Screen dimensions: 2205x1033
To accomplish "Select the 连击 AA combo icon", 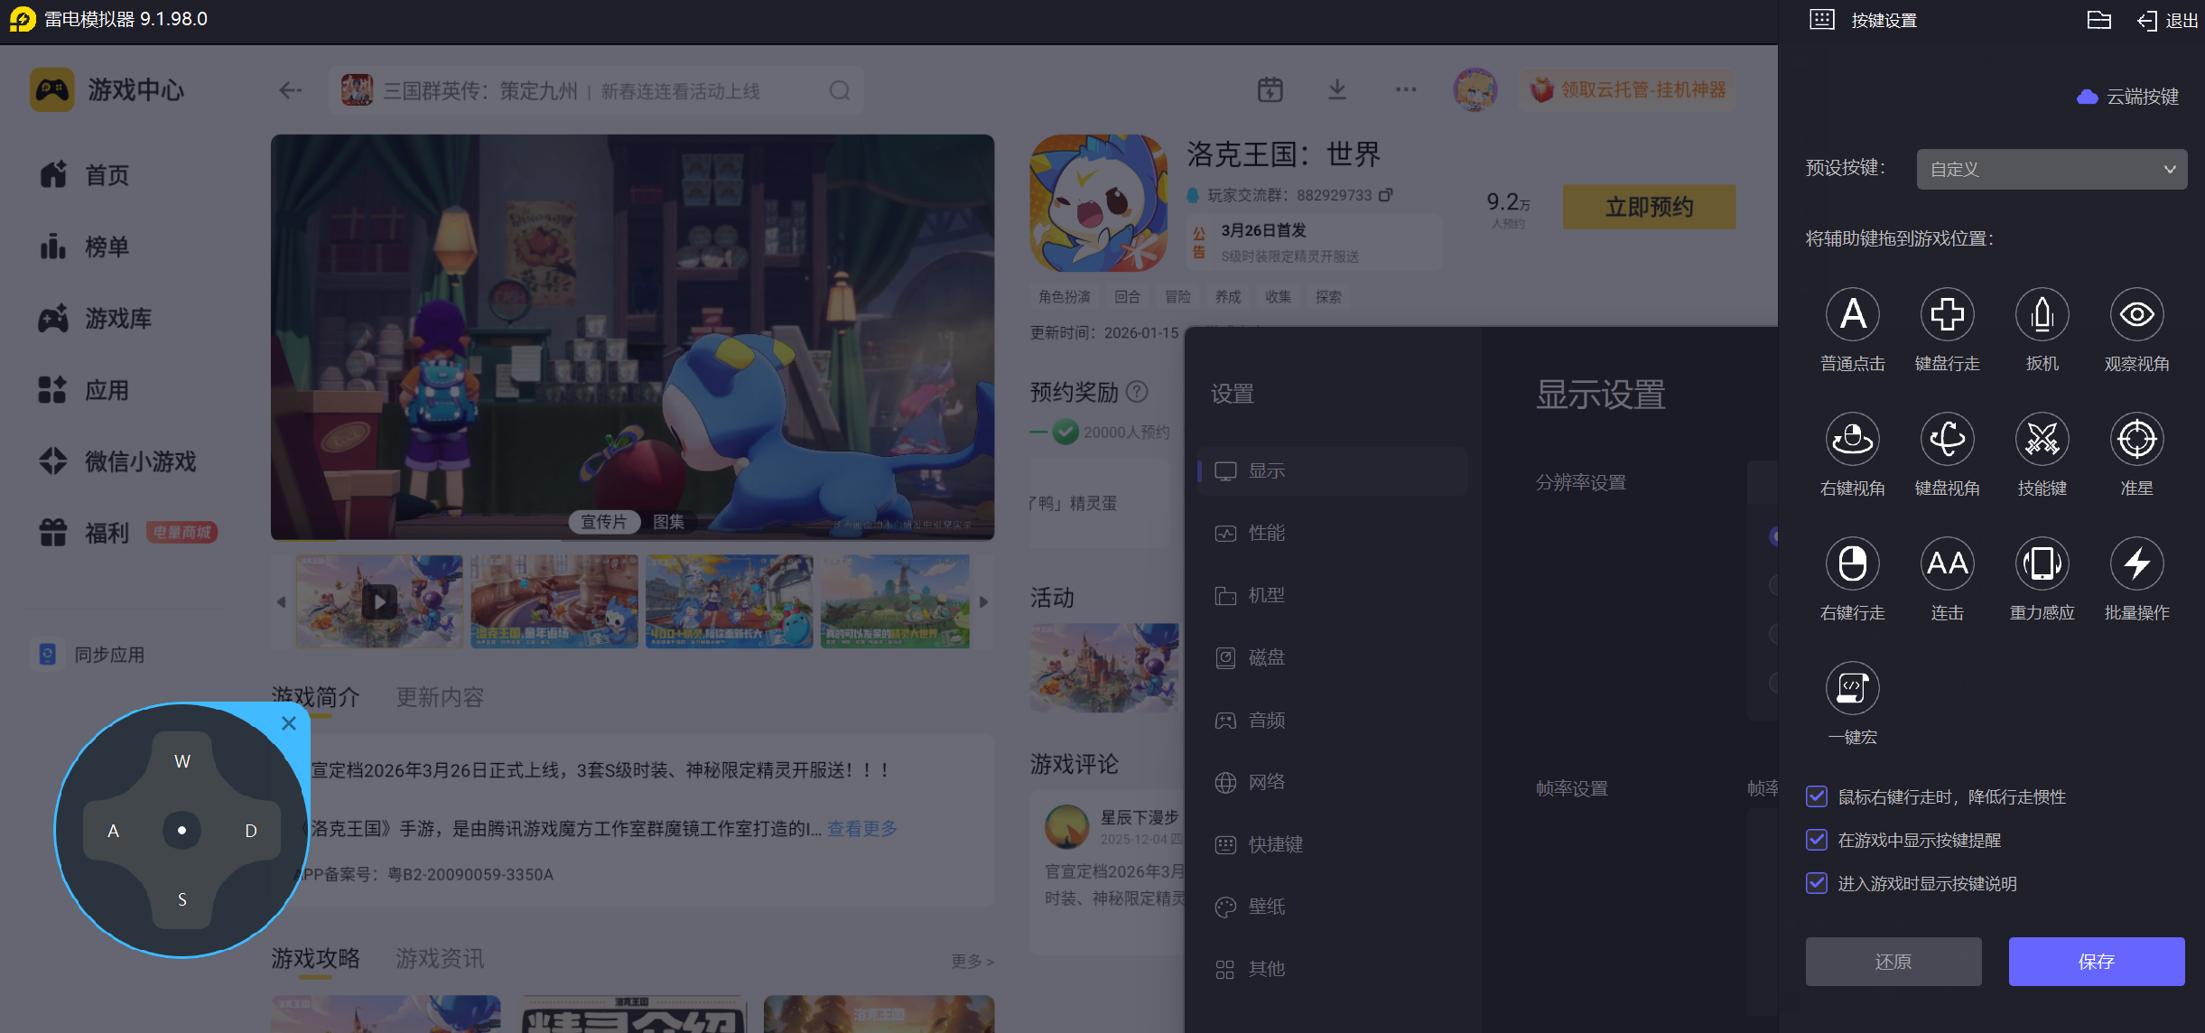I will [x=1947, y=564].
